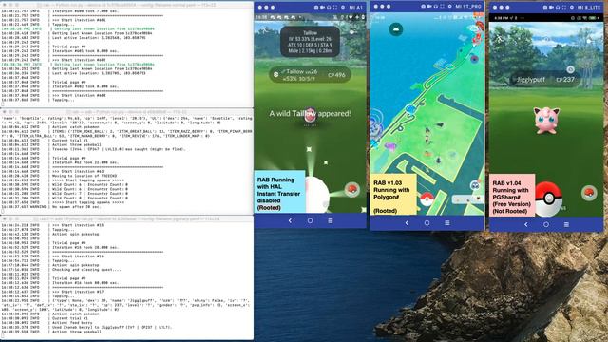
Task: Click 'Checking and clearing quest....' log line
Action: tap(86, 270)
